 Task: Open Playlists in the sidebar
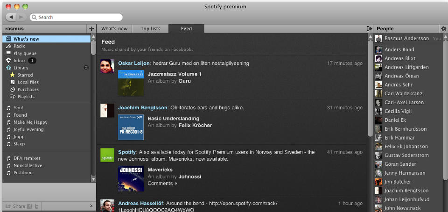pos(47,97)
